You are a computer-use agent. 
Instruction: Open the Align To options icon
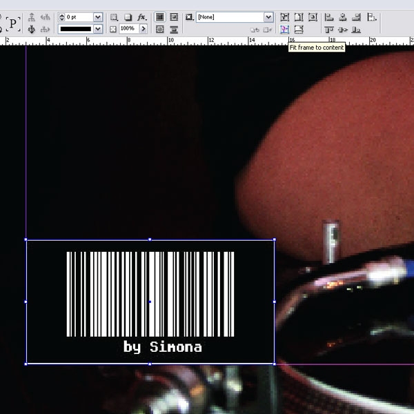372,17
